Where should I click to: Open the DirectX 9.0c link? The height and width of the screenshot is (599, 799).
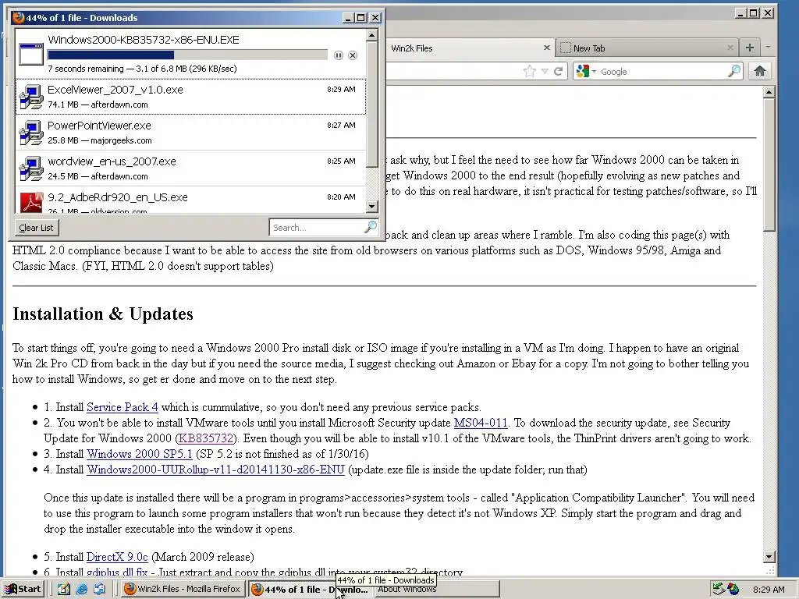pyautogui.click(x=117, y=557)
